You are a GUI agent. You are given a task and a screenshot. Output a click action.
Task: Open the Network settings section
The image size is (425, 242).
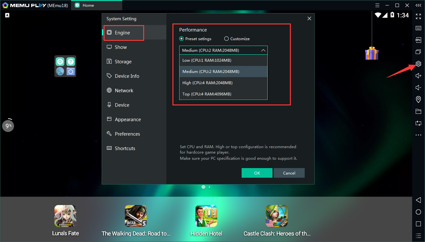point(124,91)
